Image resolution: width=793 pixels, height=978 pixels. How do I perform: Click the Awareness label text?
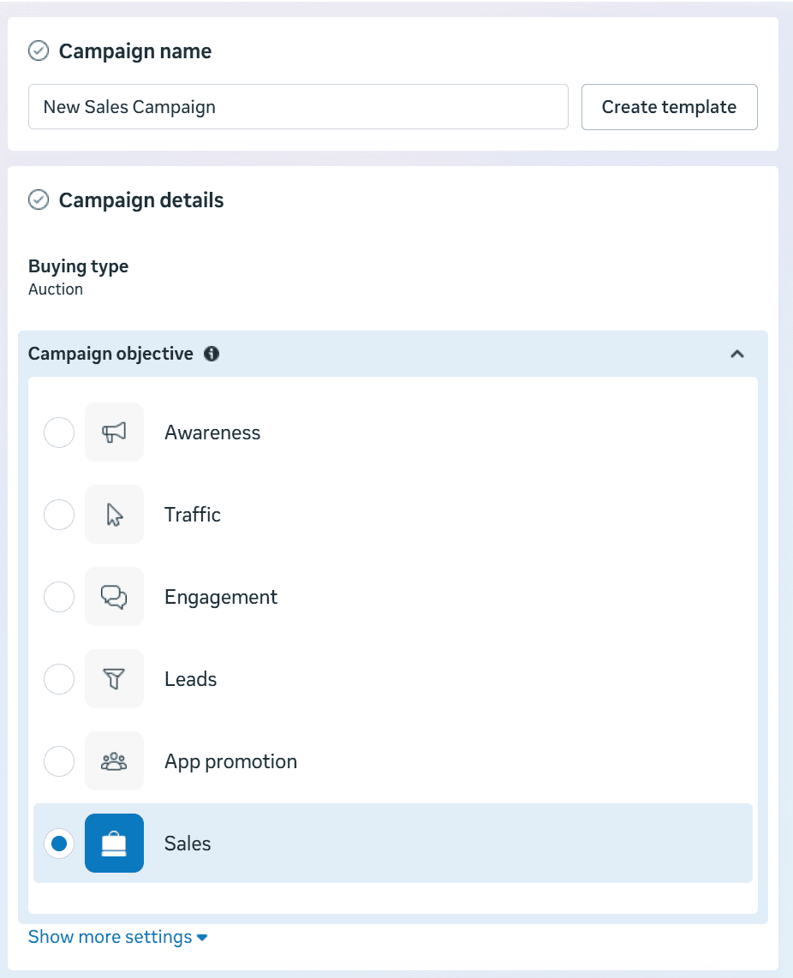212,432
